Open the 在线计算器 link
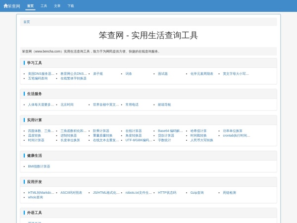The image size is (297, 223). tap(134, 131)
